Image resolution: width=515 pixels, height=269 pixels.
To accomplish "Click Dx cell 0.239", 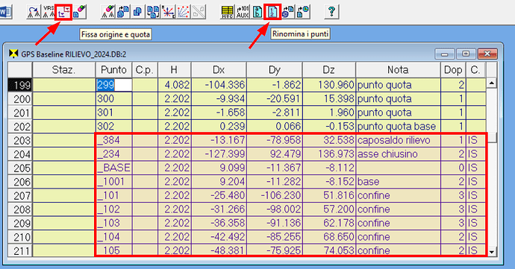I will click(219, 126).
